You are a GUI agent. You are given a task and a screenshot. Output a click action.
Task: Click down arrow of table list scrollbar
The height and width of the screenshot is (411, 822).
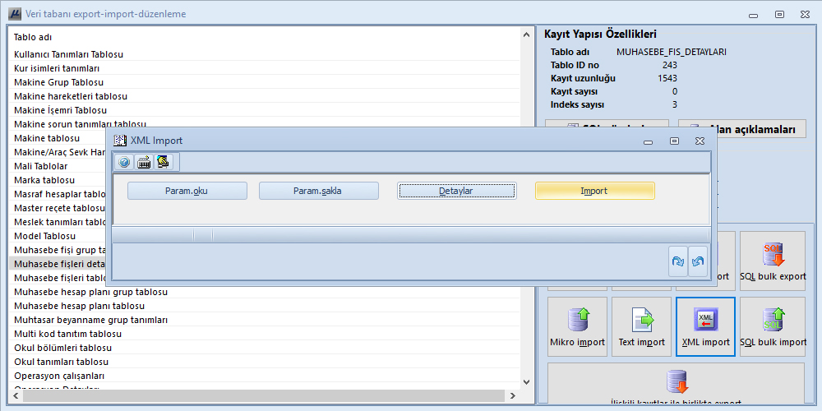click(x=526, y=382)
